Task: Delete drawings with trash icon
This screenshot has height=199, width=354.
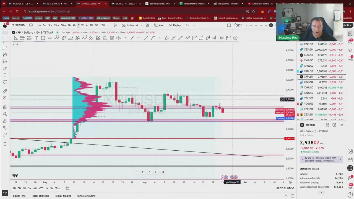Action: (5, 144)
